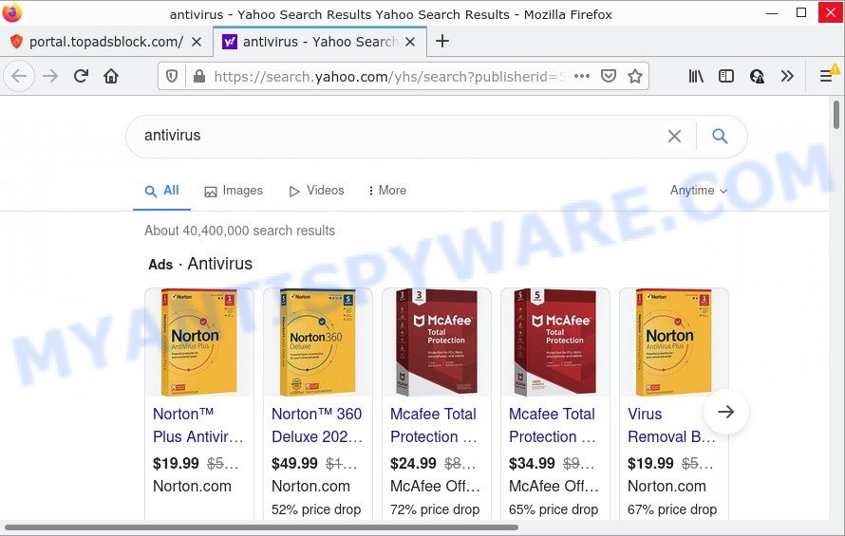Toggle the sidebar view
This screenshot has height=536, width=845.
coord(726,76)
